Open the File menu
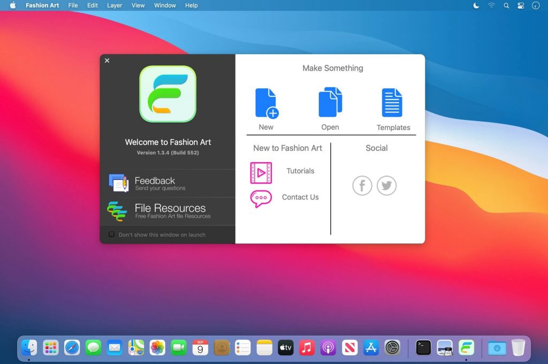548x364 pixels. coord(73,5)
